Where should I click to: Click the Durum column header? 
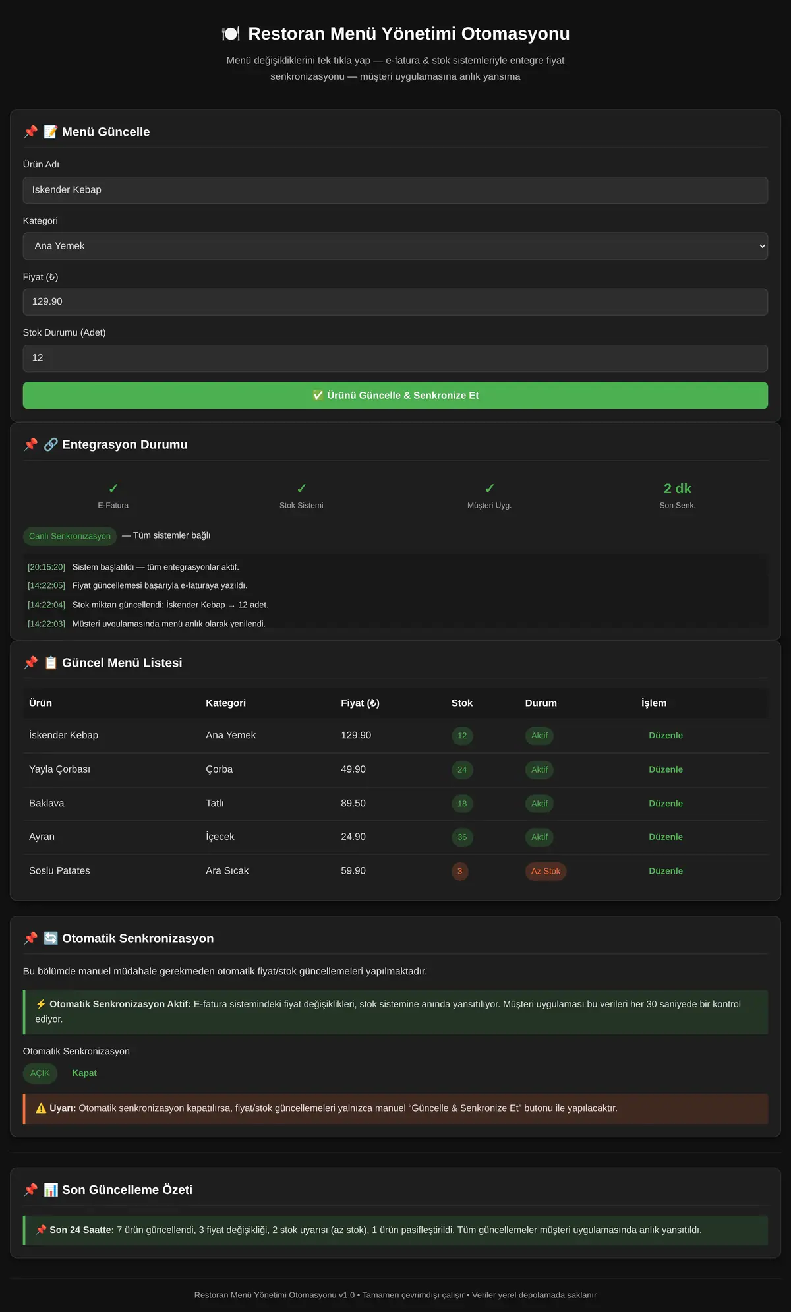coord(541,703)
